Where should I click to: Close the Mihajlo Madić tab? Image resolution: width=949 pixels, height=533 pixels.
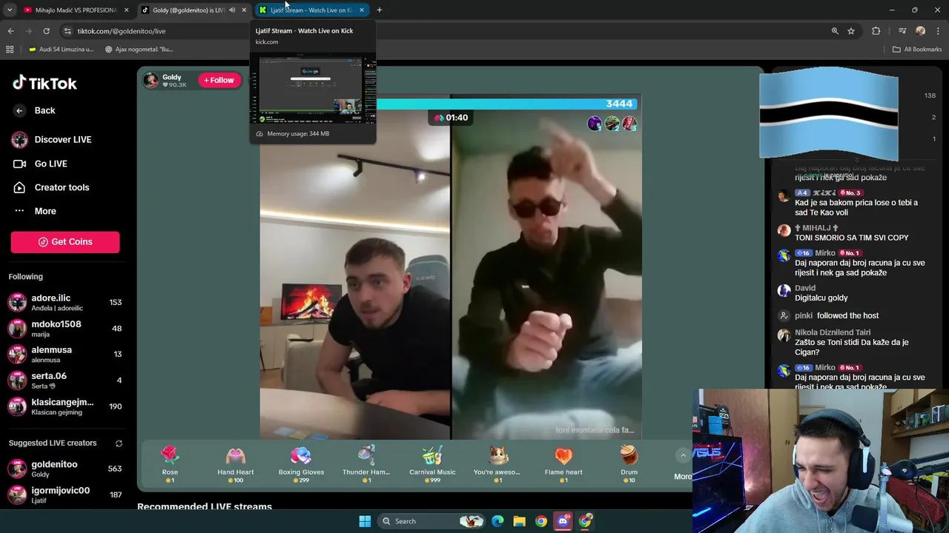click(x=126, y=10)
